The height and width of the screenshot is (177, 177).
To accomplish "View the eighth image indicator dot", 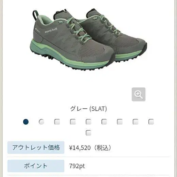I will 135,122.
